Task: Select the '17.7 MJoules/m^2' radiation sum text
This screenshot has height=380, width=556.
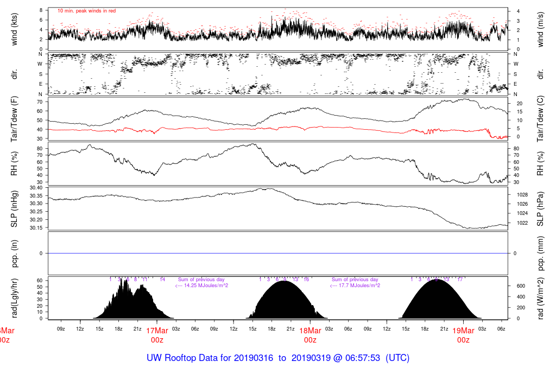Action: click(359, 286)
